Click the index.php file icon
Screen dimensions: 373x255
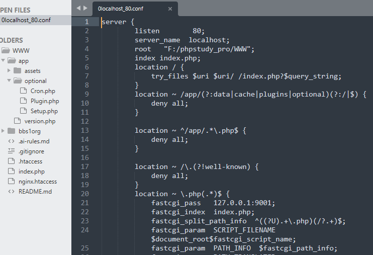pyautogui.click(x=11, y=171)
